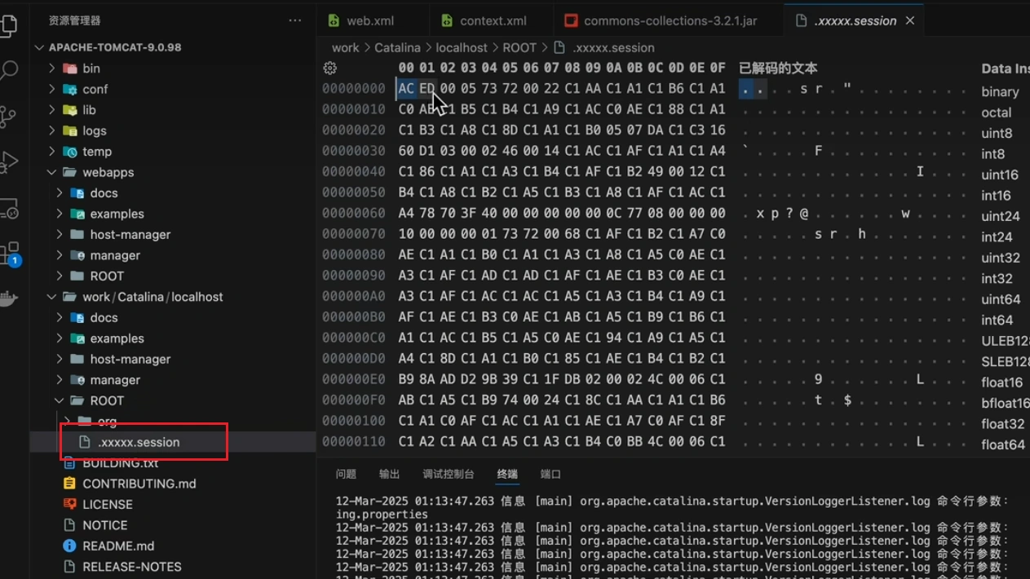Expand the bin folder

click(91, 69)
